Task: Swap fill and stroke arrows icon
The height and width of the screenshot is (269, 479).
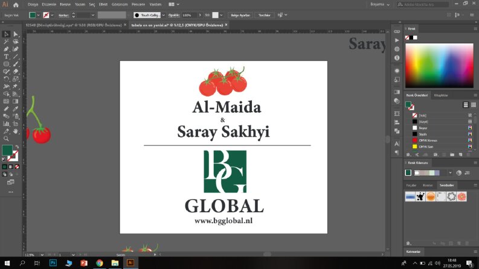Action: point(17,147)
